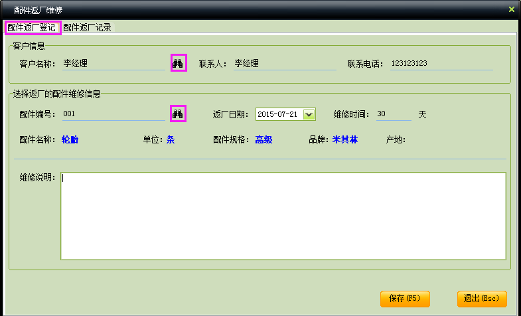Image resolution: width=521 pixels, height=316 pixels.
Task: Close the 配件返厂维修 window
Action: (511, 10)
